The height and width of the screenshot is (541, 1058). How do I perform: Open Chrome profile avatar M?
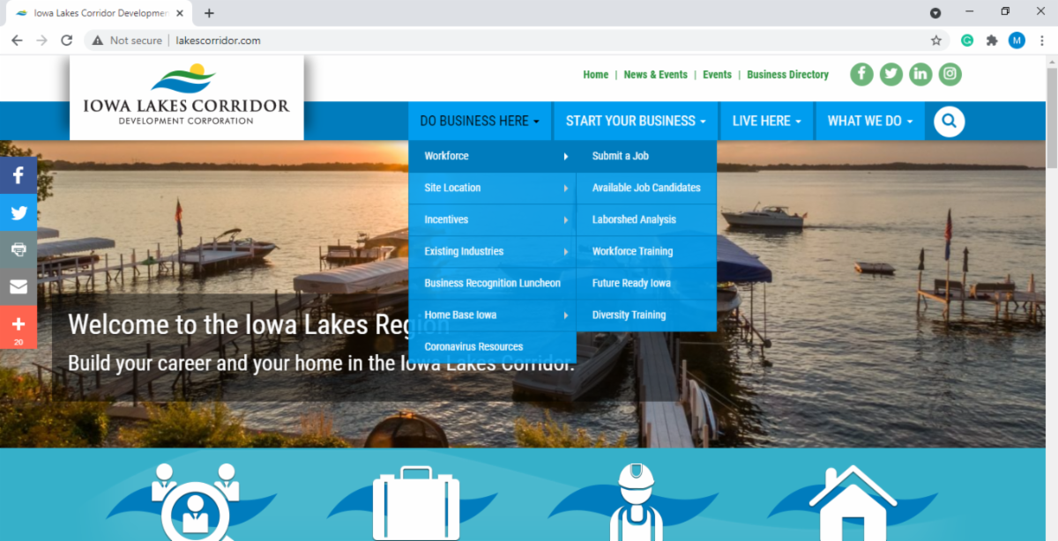pyautogui.click(x=1017, y=41)
